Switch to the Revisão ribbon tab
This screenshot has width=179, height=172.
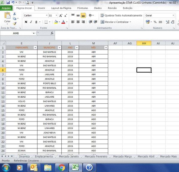(x=112, y=8)
